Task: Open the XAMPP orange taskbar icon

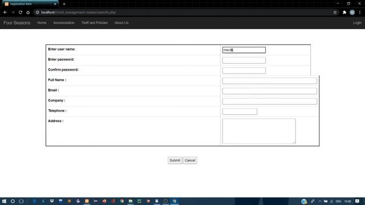Action: pyautogui.click(x=87, y=201)
